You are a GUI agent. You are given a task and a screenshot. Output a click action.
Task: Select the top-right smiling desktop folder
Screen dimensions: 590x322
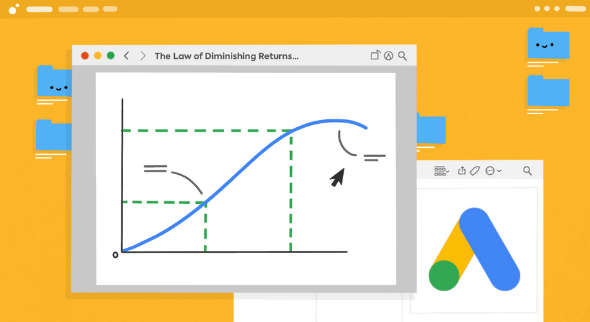548,44
